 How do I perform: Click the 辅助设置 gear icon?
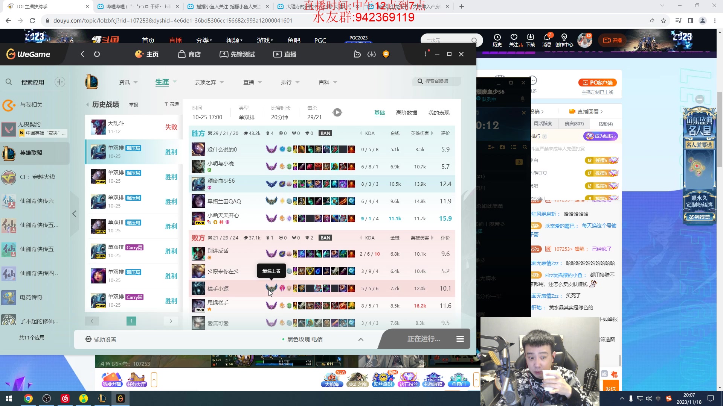[x=88, y=339]
